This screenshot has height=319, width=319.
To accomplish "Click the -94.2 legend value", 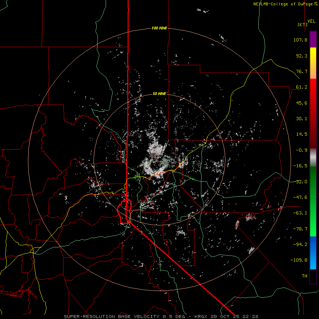I will click(x=300, y=245).
